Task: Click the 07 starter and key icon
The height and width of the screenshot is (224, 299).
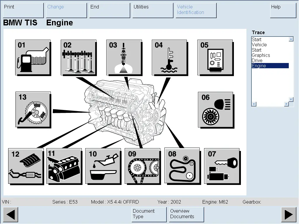Action: tap(222, 166)
